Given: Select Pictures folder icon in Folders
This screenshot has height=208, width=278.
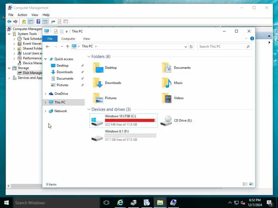Looking at the screenshot, I should [x=98, y=98].
